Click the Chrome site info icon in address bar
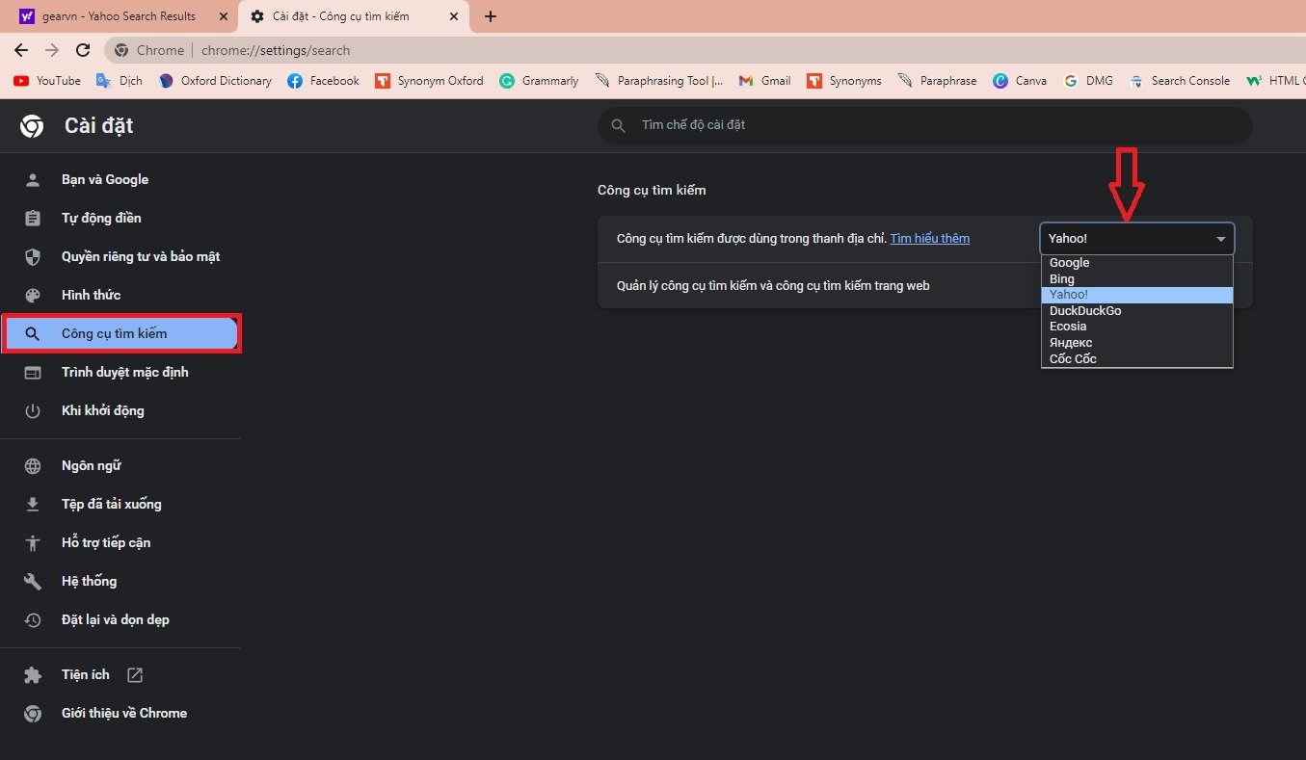This screenshot has height=760, width=1306. coord(121,50)
